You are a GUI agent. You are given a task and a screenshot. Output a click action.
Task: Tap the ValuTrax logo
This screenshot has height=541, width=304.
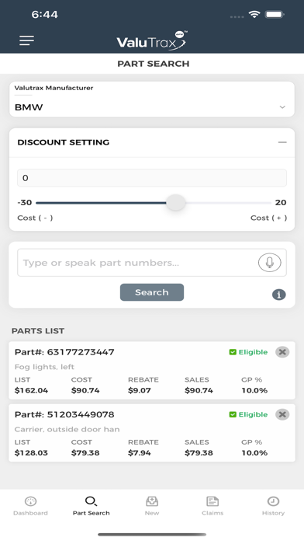pyautogui.click(x=152, y=40)
